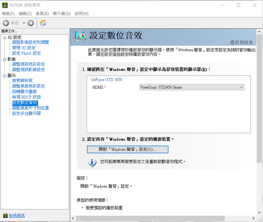Click the 設定數位音效 monitor header icon
This screenshot has height=222, width=263.
(x=80, y=36)
